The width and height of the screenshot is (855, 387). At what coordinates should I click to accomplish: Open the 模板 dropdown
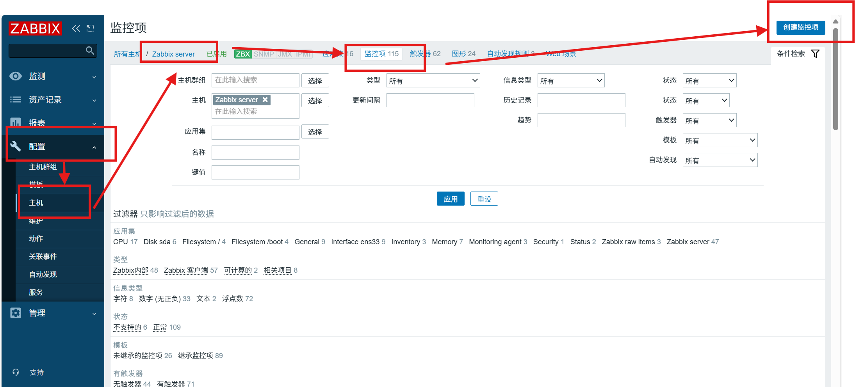click(720, 140)
